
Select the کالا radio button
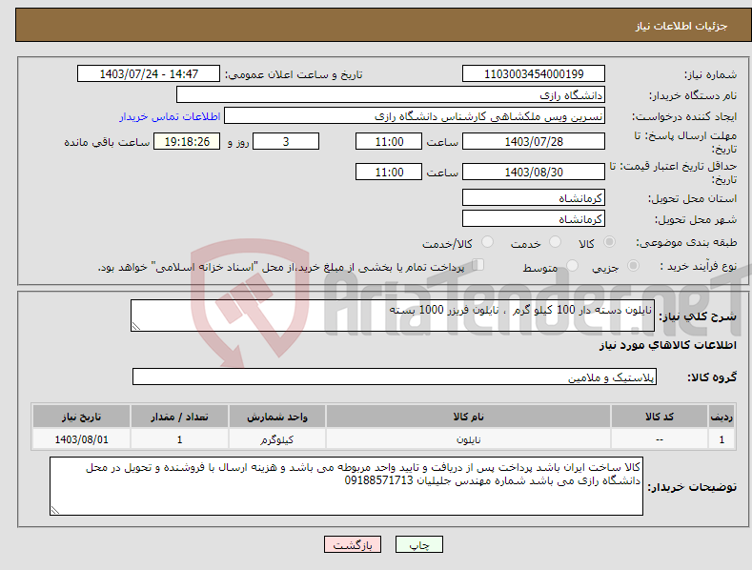(609, 242)
